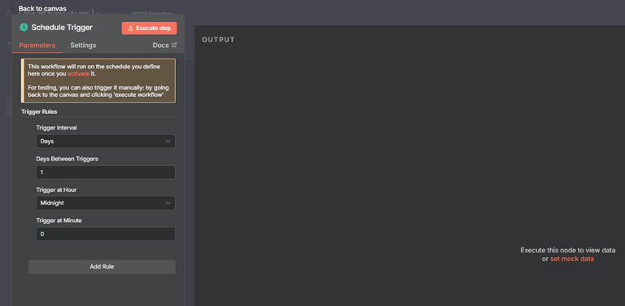Viewport: 625px width, 306px height.
Task: Click the Trigger Rules section heading
Action: [39, 112]
